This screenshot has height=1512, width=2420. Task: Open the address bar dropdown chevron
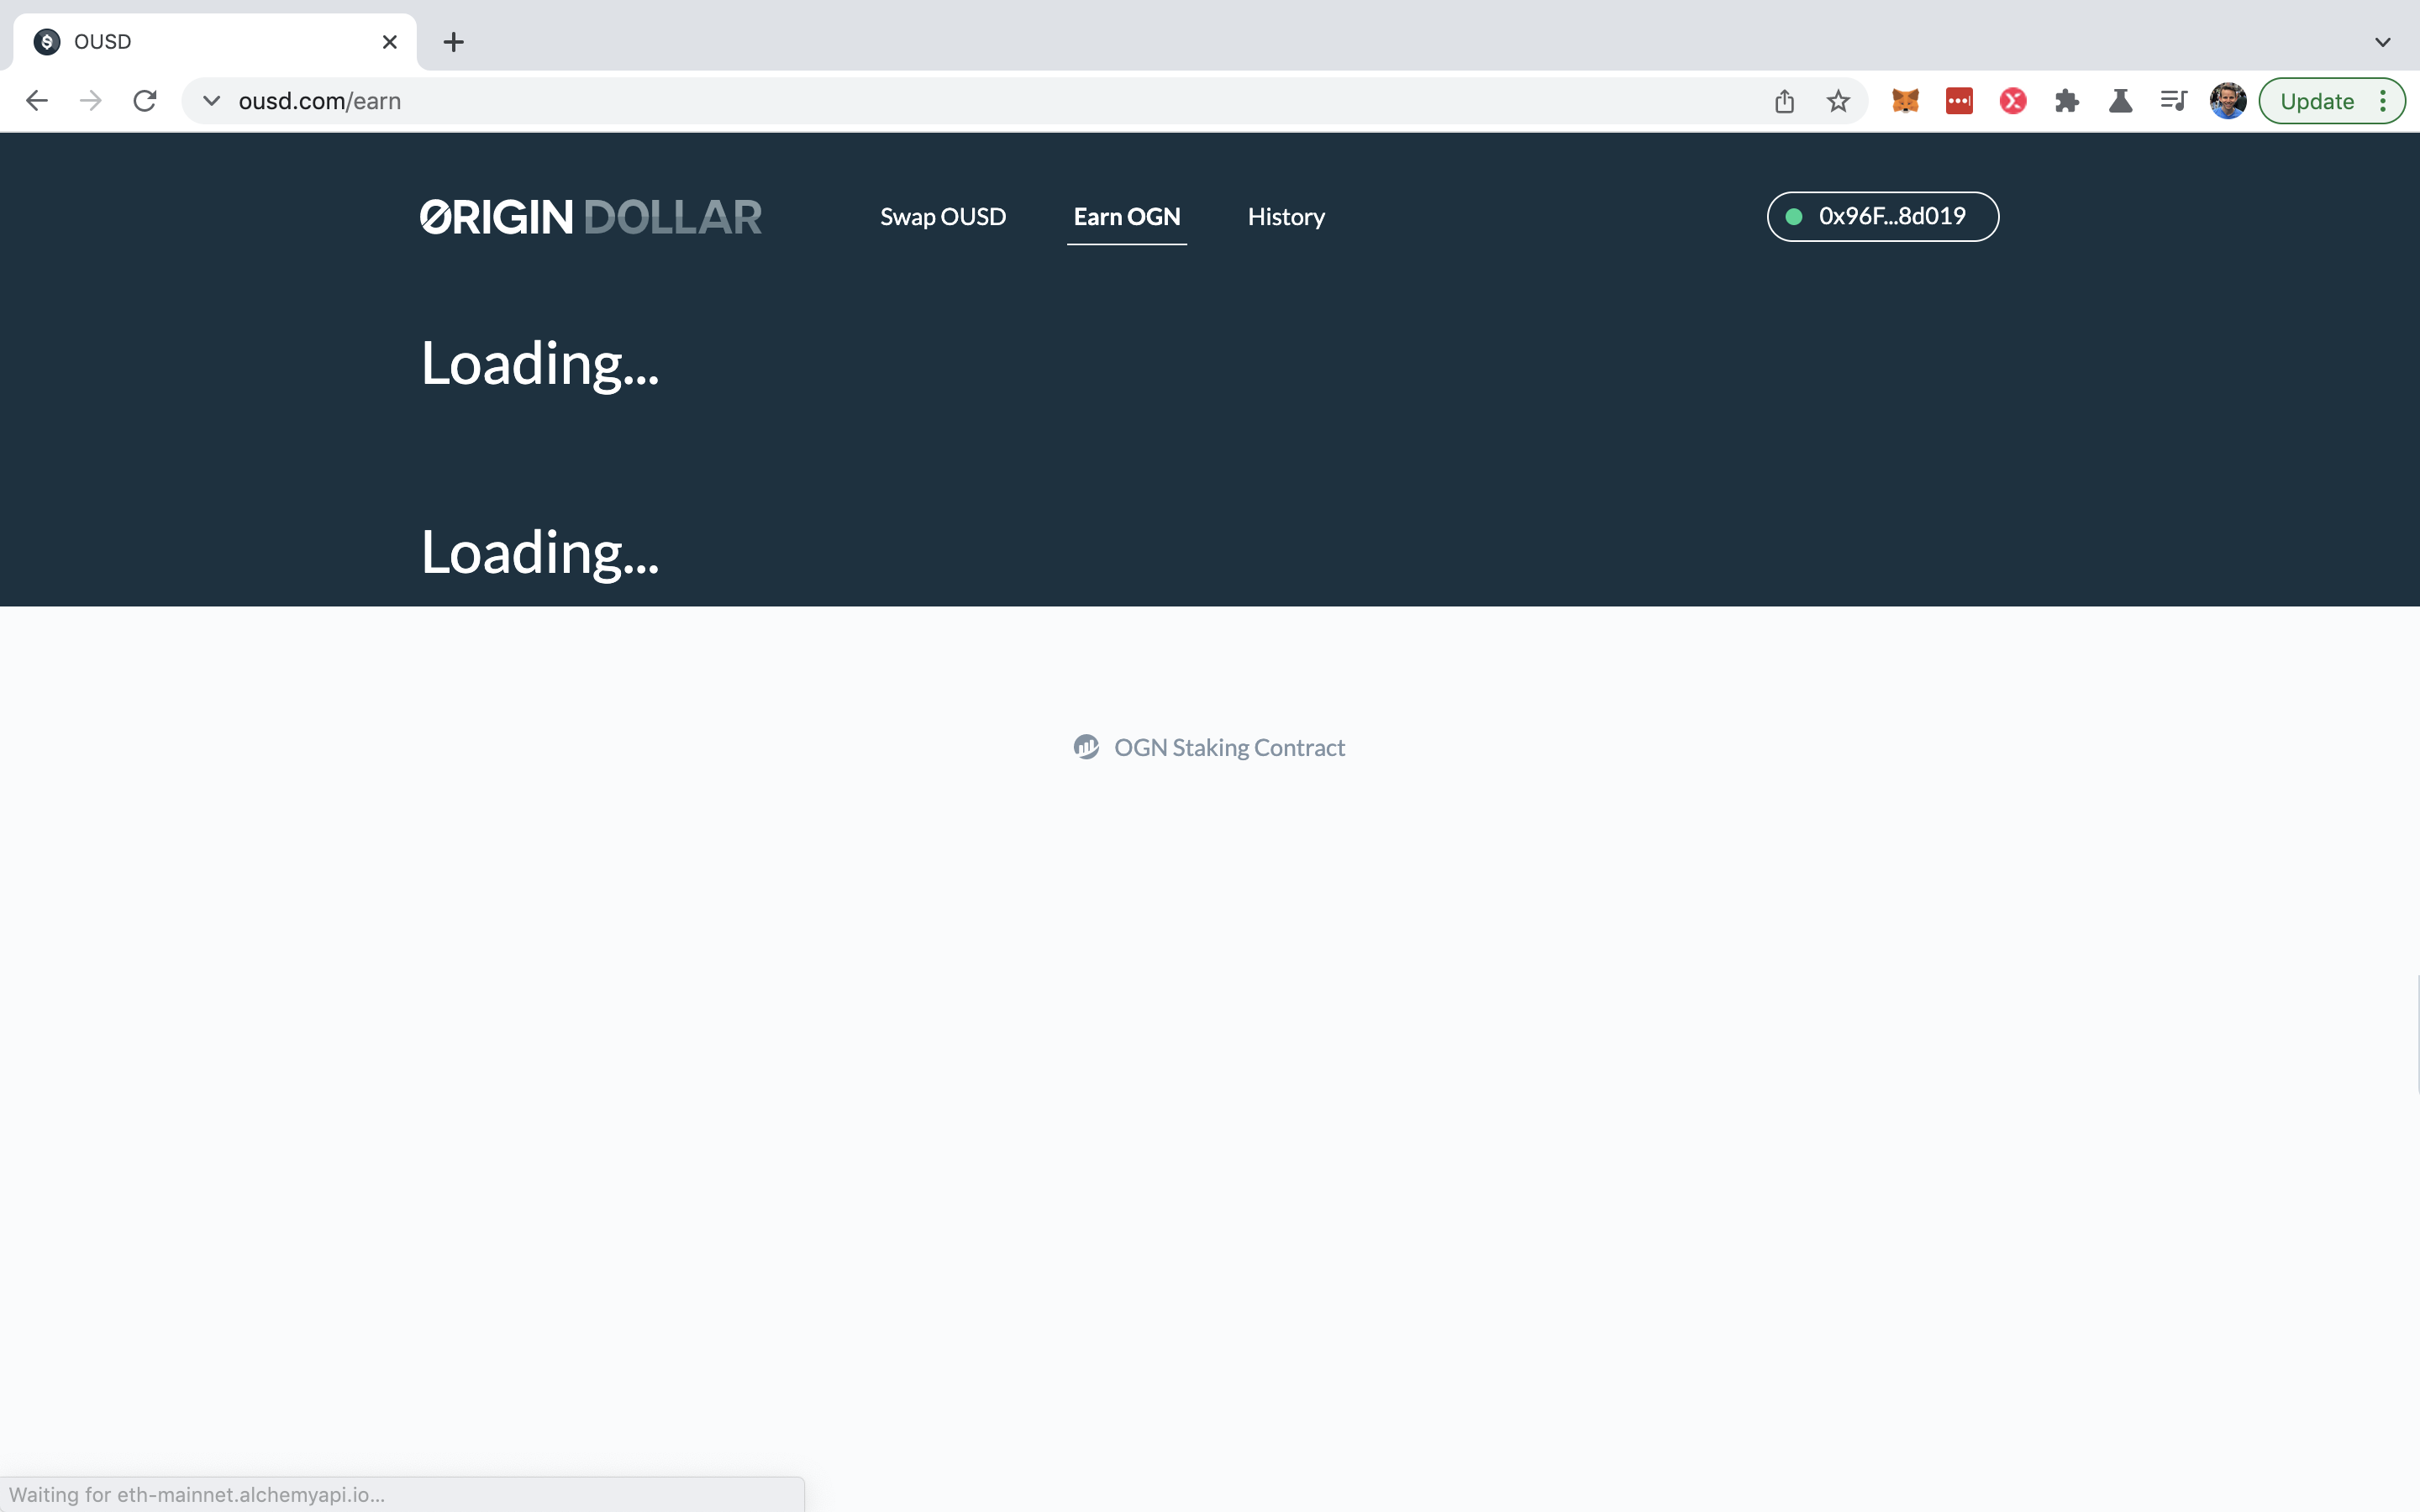pos(211,100)
